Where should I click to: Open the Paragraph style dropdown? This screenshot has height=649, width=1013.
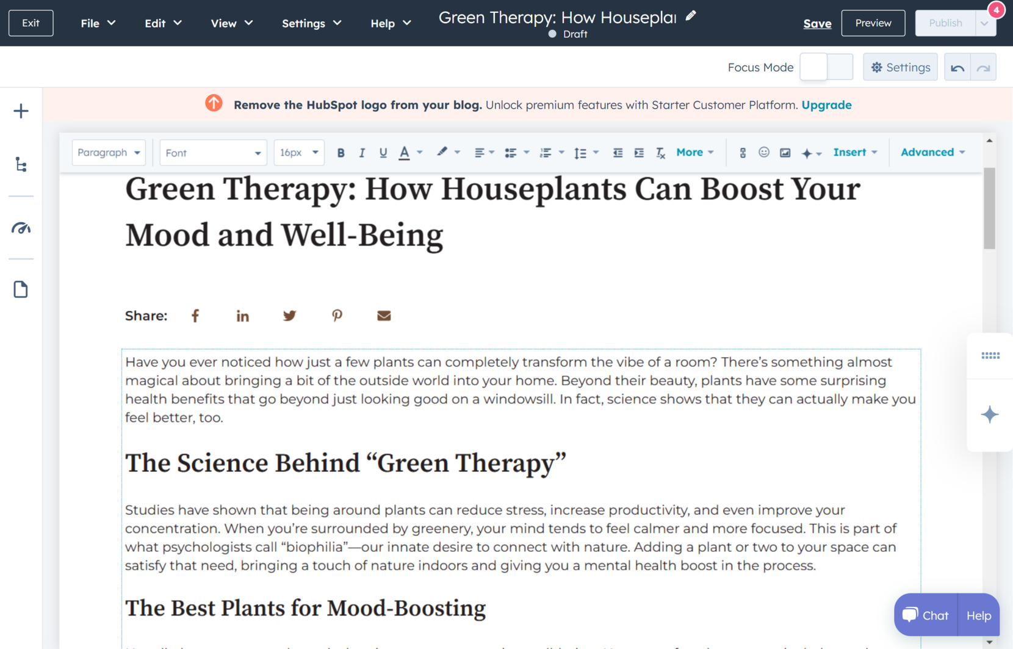click(109, 152)
